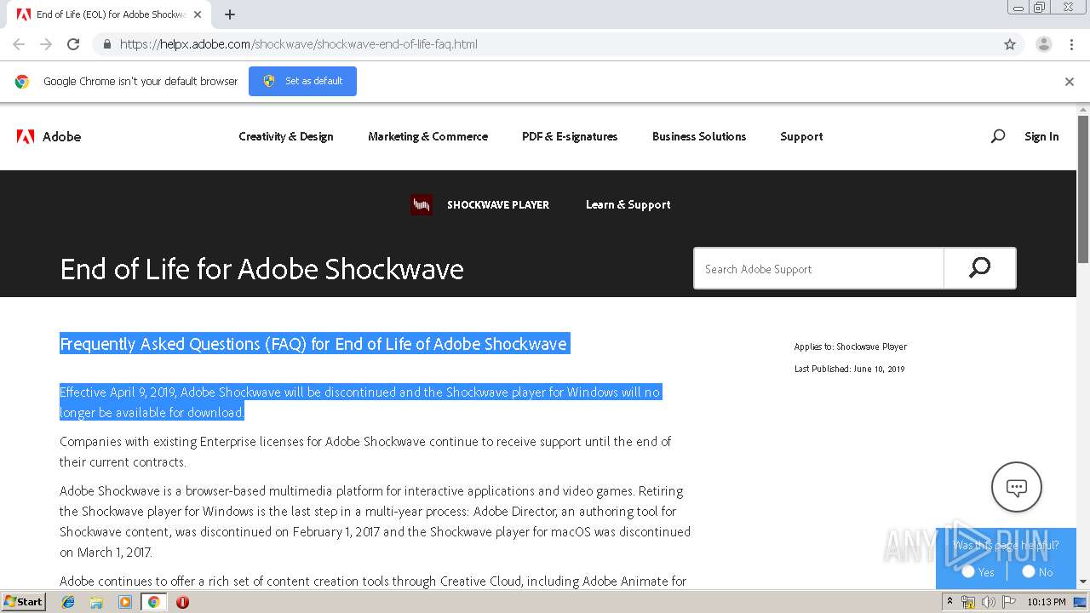1090x613 pixels.
Task: Open Marketing & Commerce menu
Action: pos(427,136)
